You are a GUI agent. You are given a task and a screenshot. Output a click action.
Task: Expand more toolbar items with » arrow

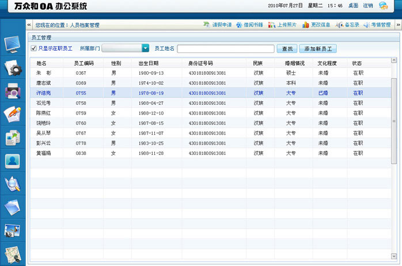click(x=397, y=25)
